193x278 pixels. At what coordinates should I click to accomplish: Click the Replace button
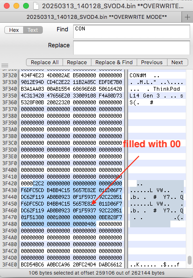coord(77,62)
